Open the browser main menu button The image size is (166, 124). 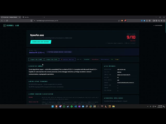[x=164, y=21]
